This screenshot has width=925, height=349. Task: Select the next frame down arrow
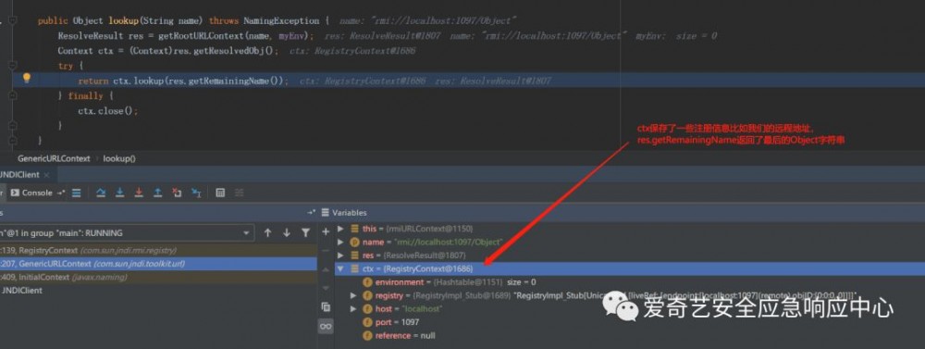tap(287, 232)
